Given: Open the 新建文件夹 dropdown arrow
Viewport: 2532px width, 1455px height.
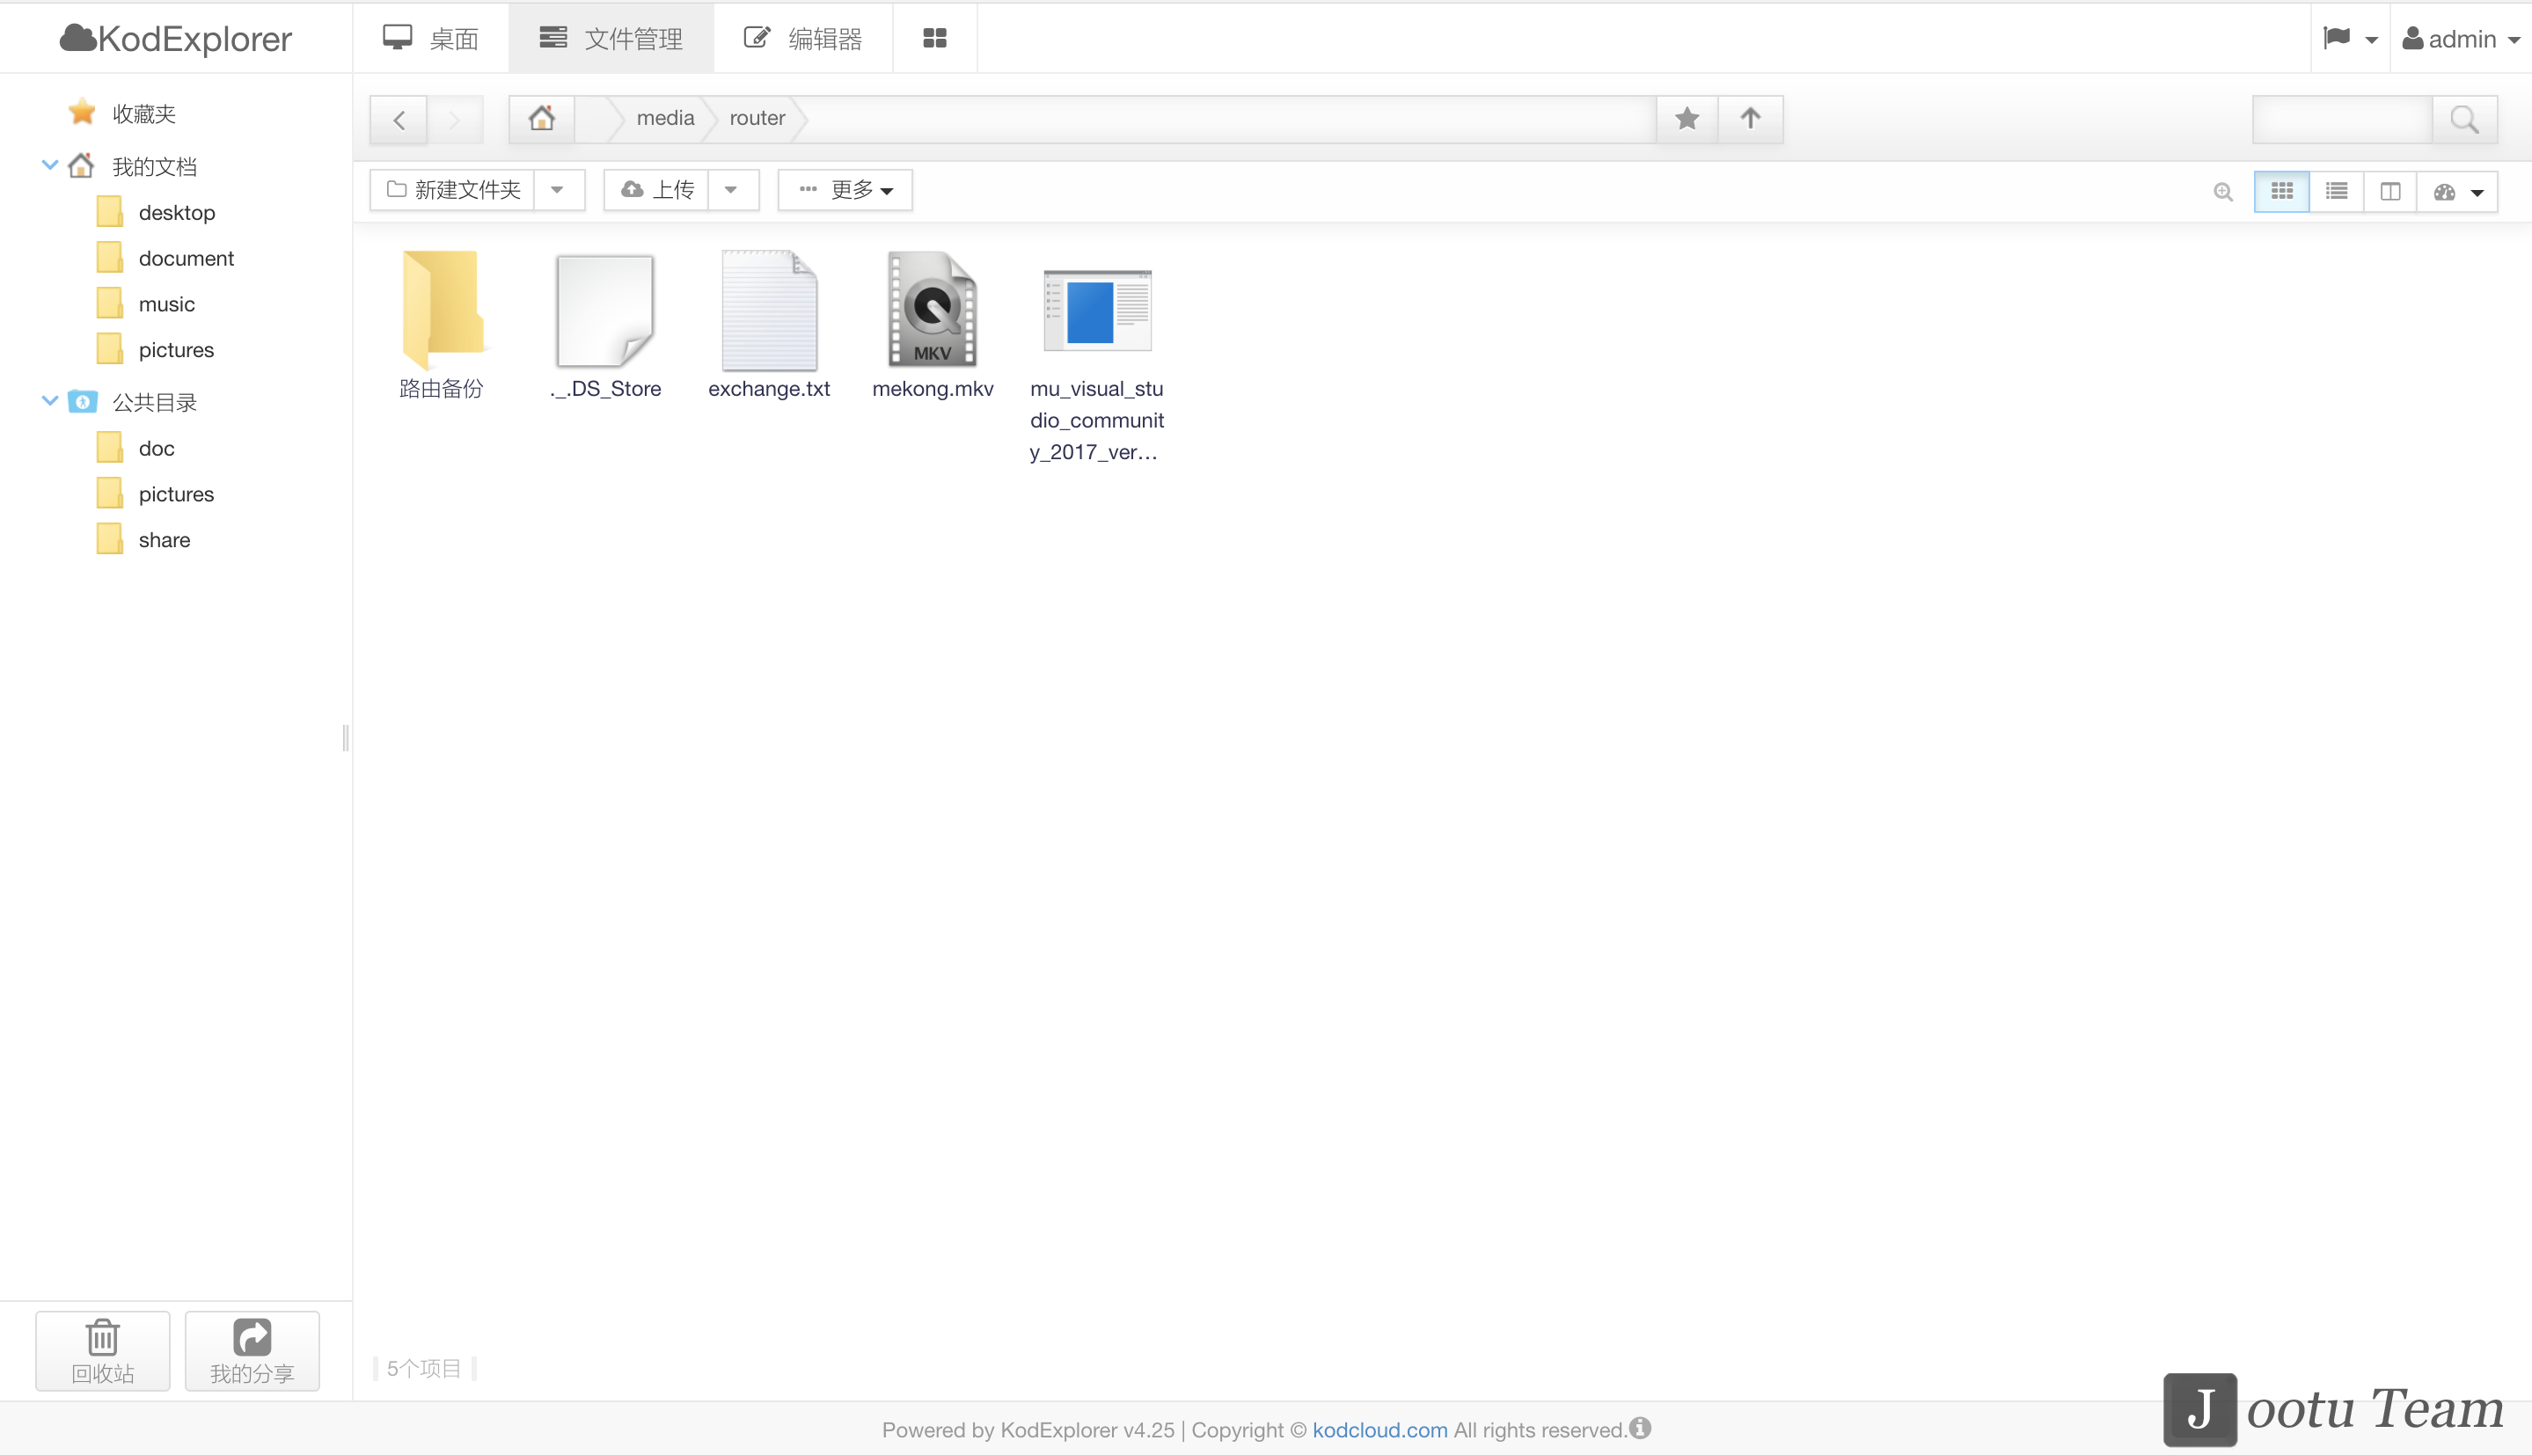Looking at the screenshot, I should pyautogui.click(x=558, y=190).
